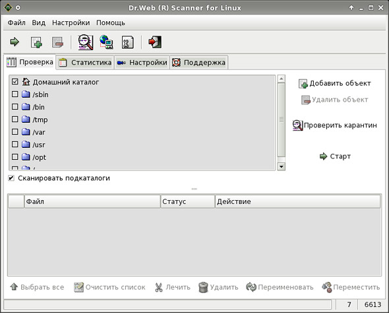Click the Очистить список button
The width and height of the screenshot is (389, 313).
pos(109,287)
